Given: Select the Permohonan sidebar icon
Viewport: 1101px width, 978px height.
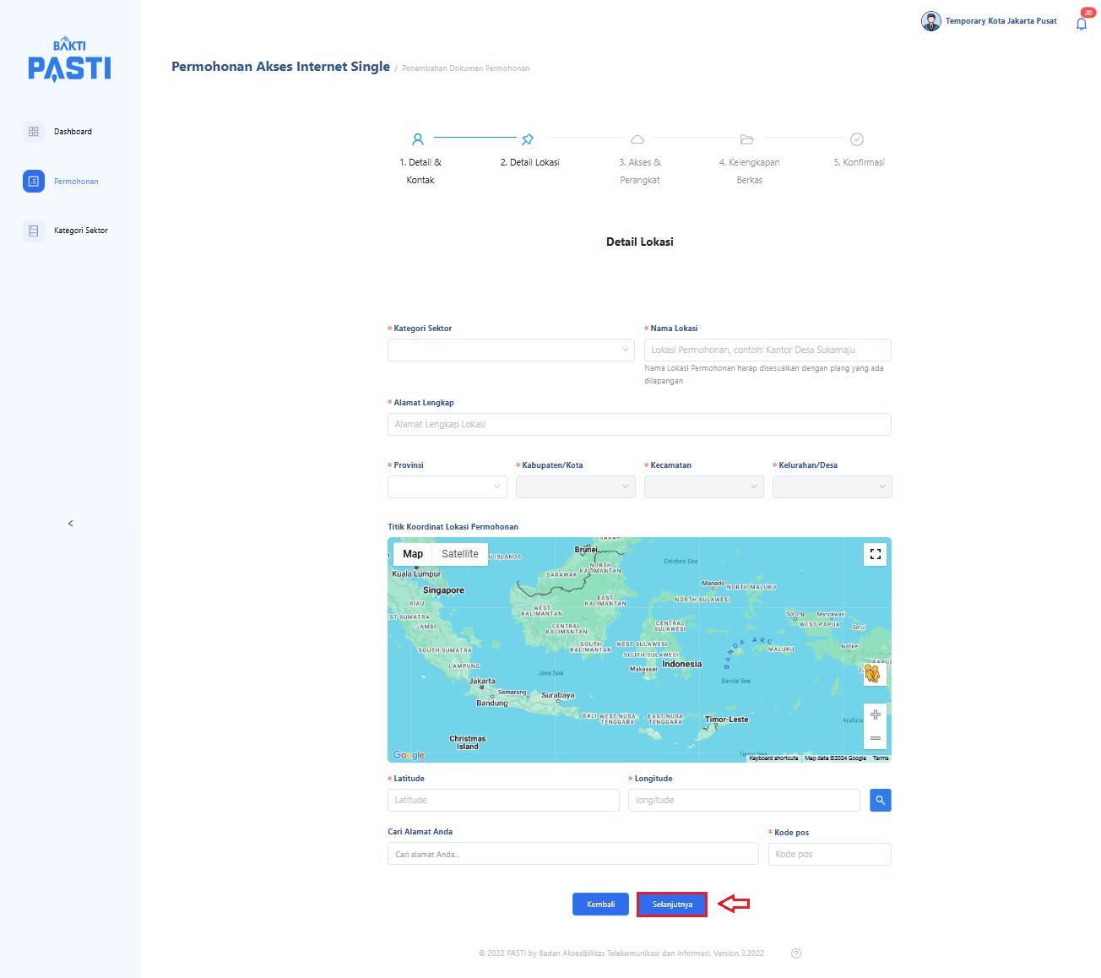Looking at the screenshot, I should [34, 182].
